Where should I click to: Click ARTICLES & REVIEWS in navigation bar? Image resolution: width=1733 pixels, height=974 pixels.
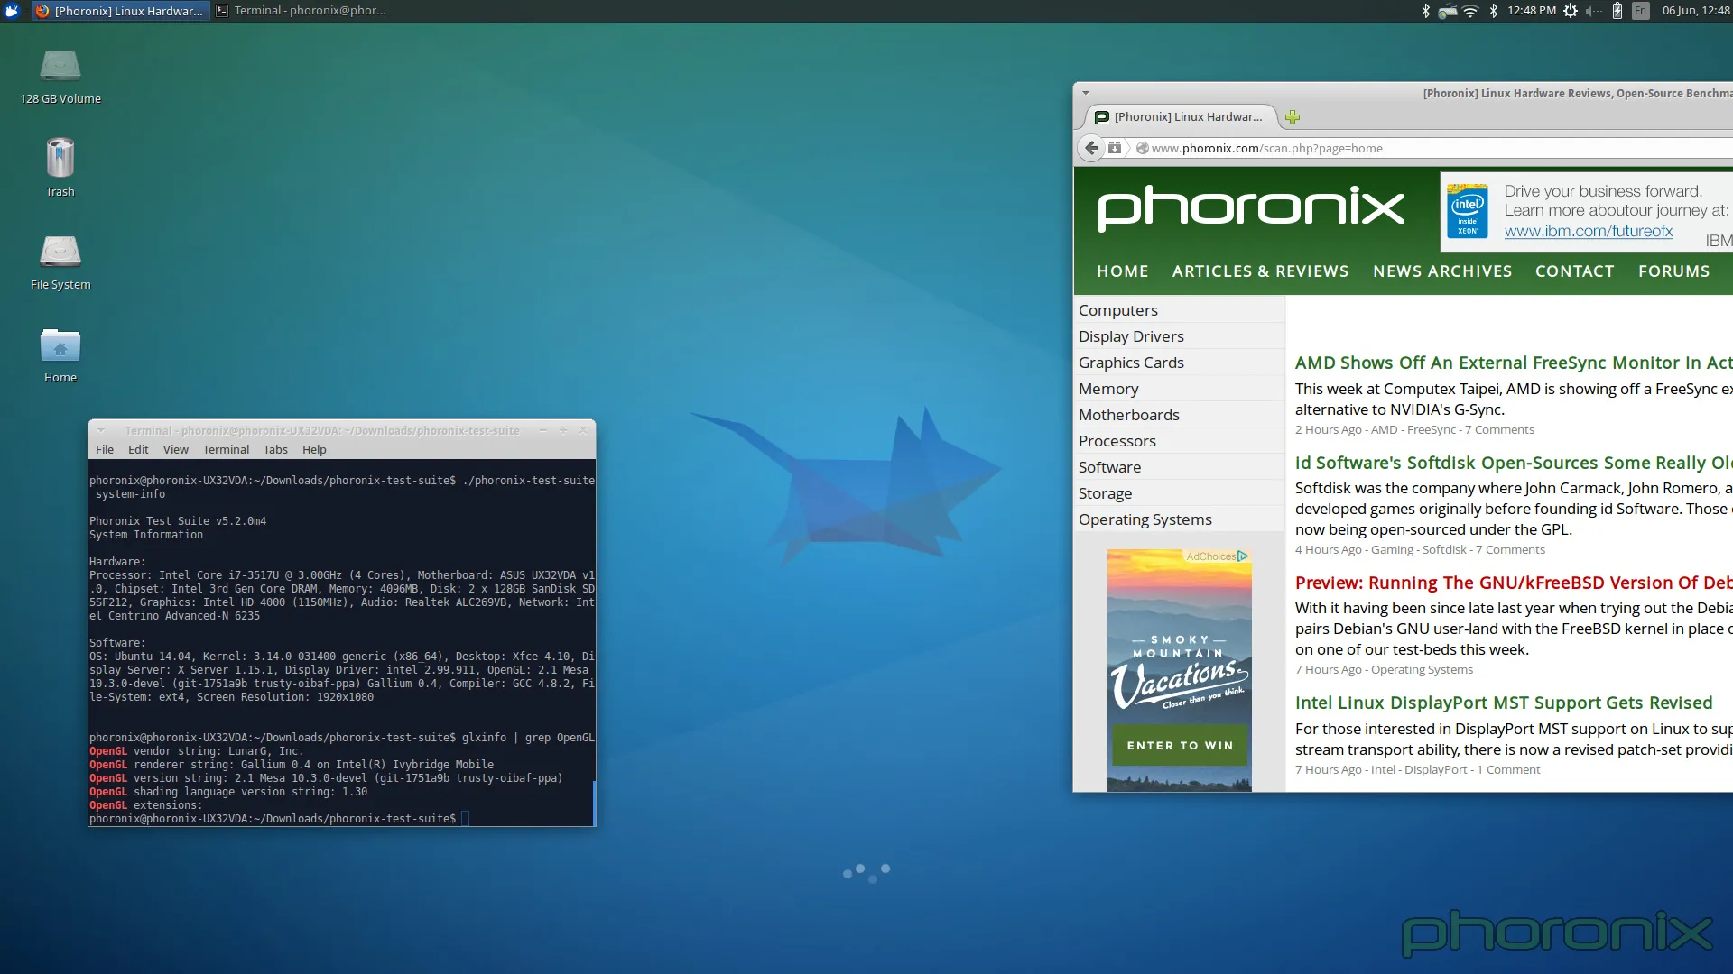[1260, 271]
